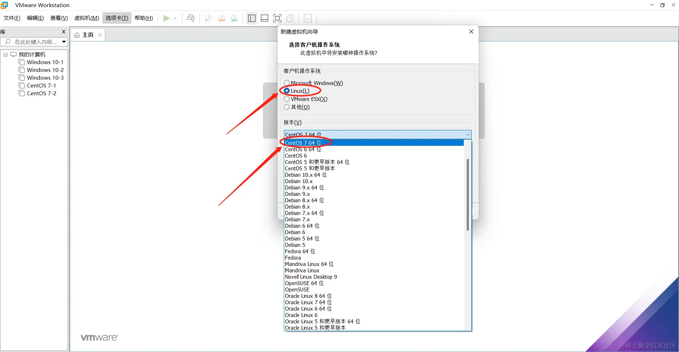Close the 主页 home tab
This screenshot has width=679, height=352.
tap(100, 35)
